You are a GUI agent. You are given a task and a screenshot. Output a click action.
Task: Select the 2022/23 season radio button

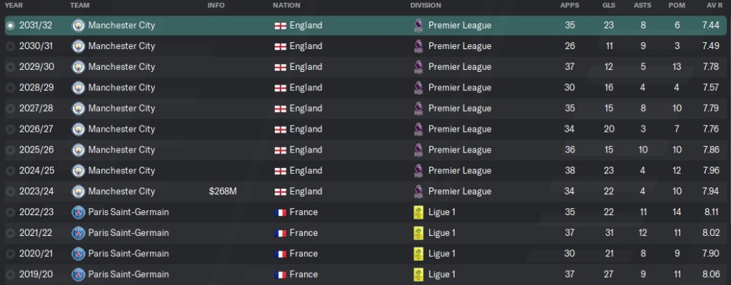click(x=10, y=212)
